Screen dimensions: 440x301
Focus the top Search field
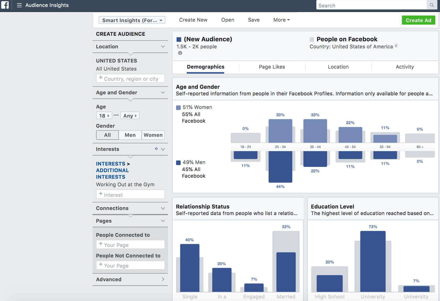(372, 5)
